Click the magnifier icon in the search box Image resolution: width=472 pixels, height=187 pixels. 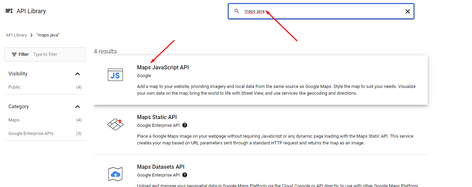(x=237, y=11)
